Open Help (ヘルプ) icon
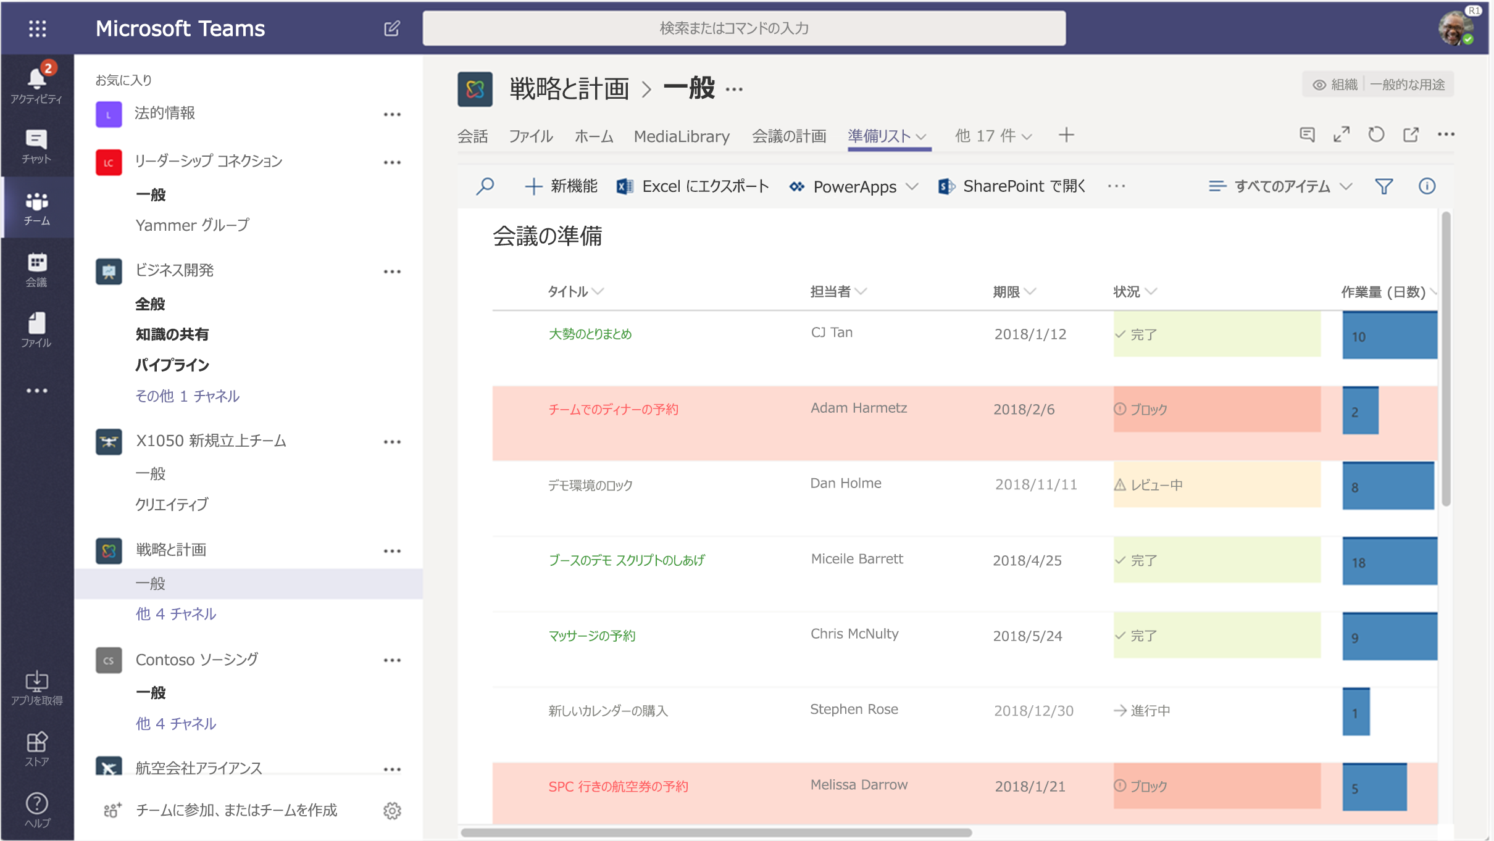Image resolution: width=1494 pixels, height=841 pixels. click(x=37, y=810)
